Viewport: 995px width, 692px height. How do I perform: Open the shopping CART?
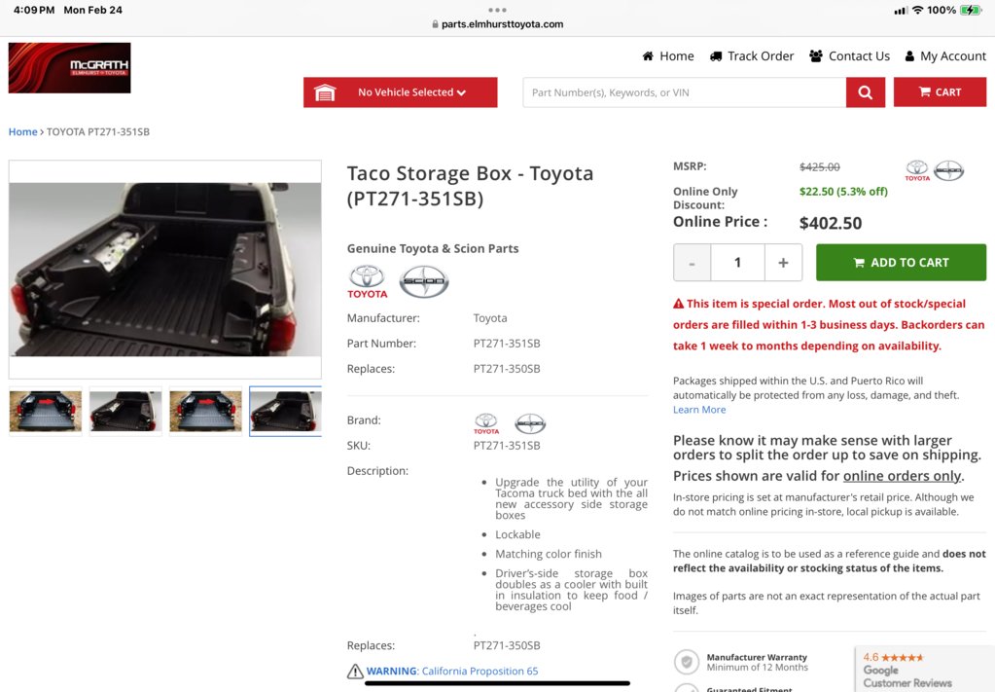[x=940, y=92]
